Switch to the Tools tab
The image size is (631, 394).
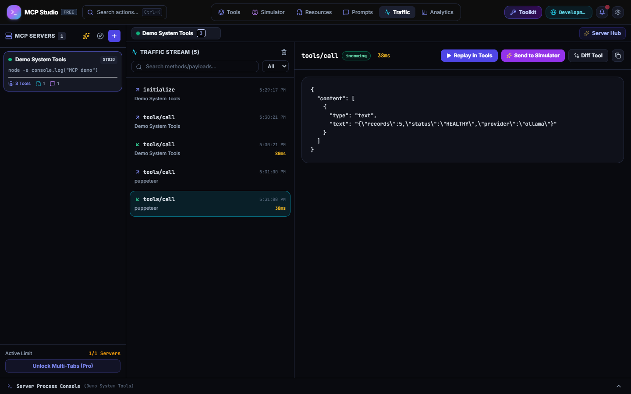(229, 12)
